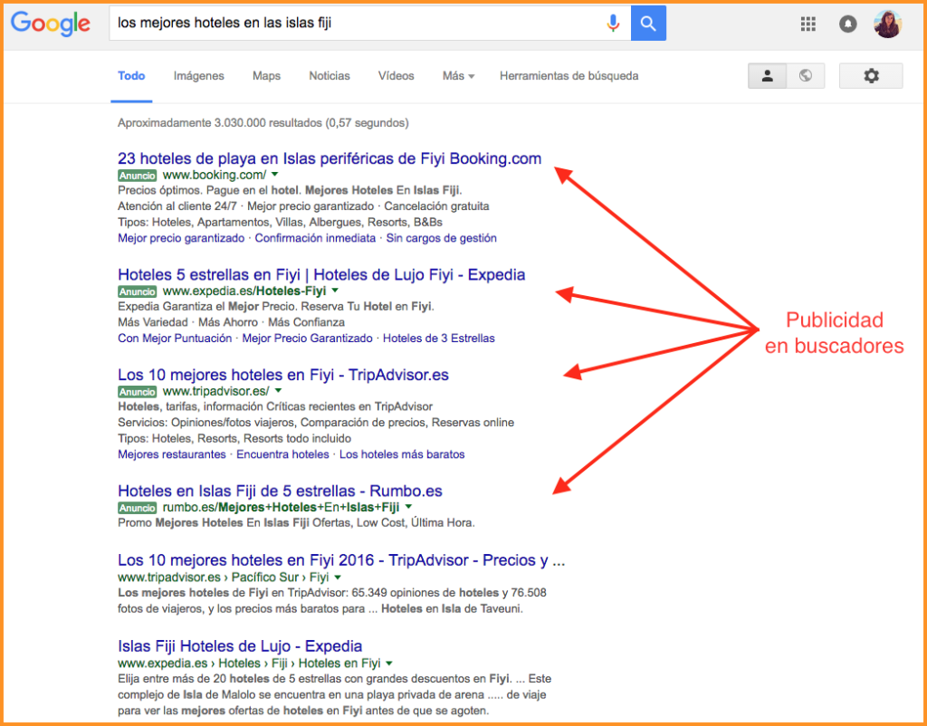Open organic TripAdvisor 2016 result title
Image resolution: width=927 pixels, height=726 pixels.
tap(341, 560)
